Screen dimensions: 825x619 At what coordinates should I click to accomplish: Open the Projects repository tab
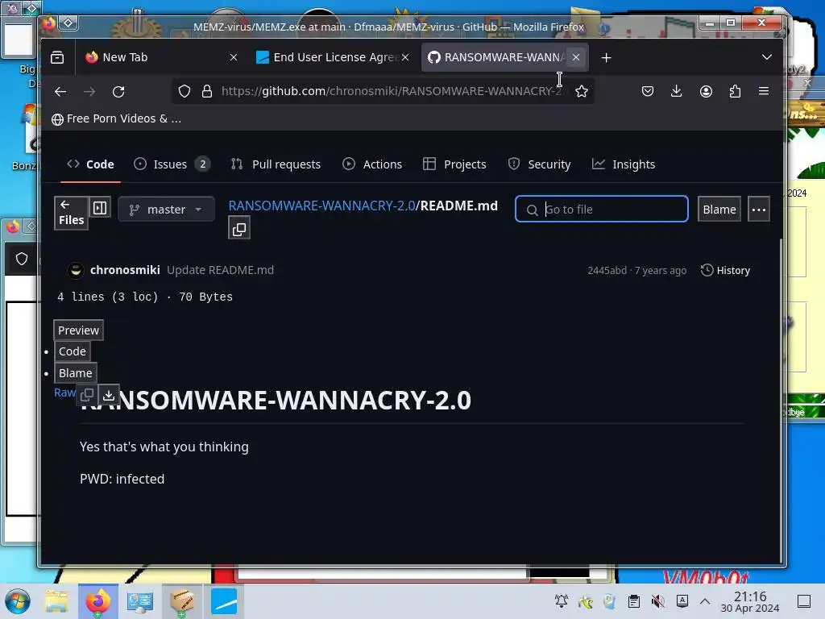454,164
